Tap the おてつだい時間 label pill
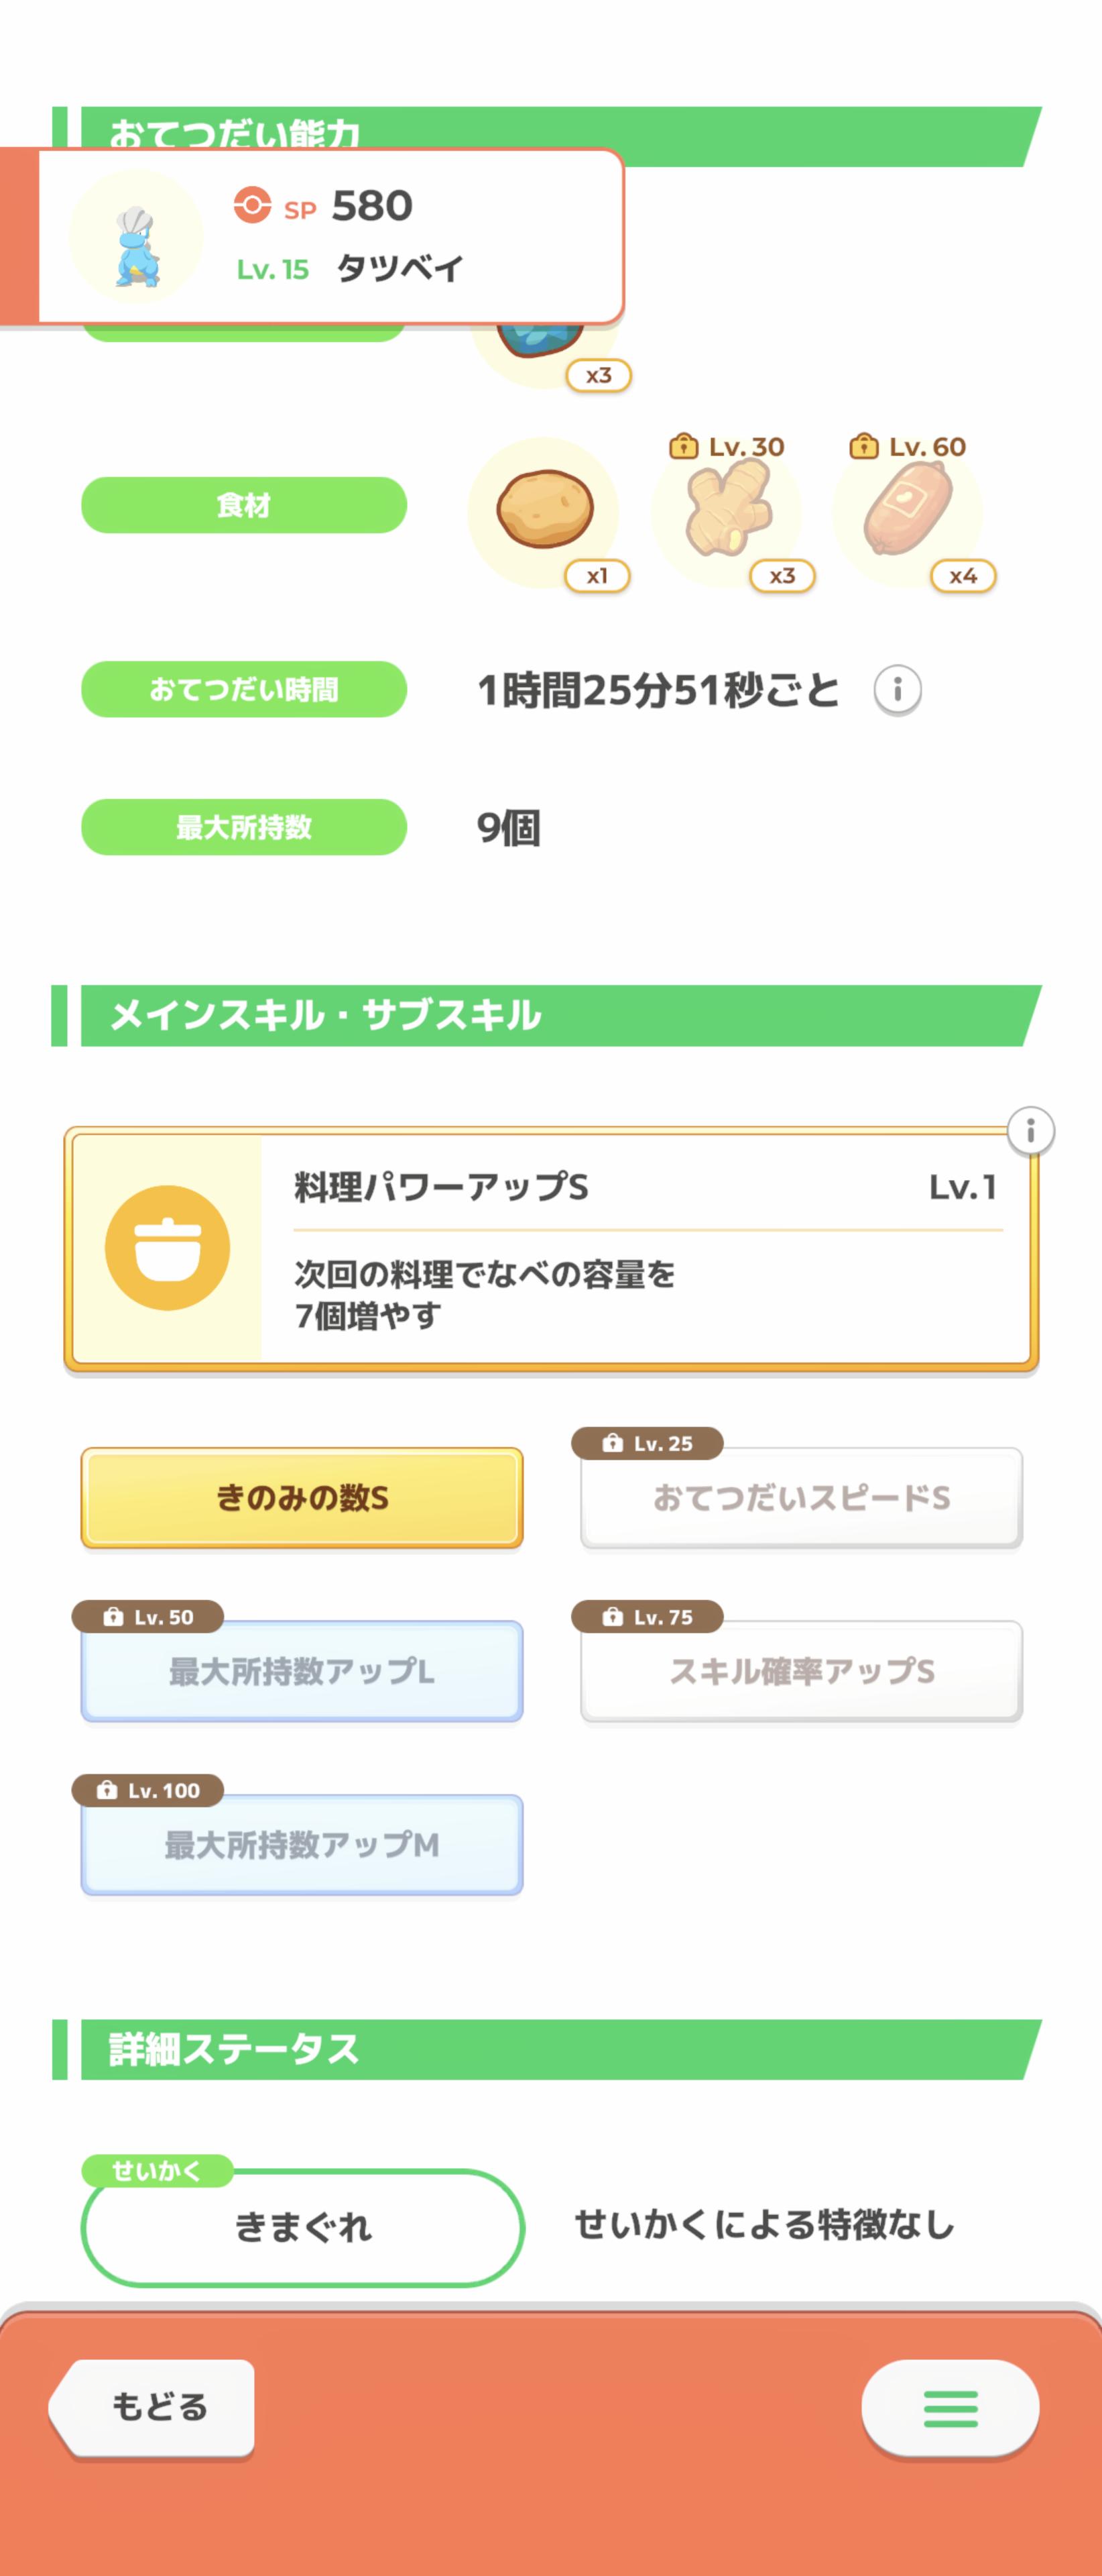This screenshot has width=1102, height=2576. pyautogui.click(x=244, y=689)
